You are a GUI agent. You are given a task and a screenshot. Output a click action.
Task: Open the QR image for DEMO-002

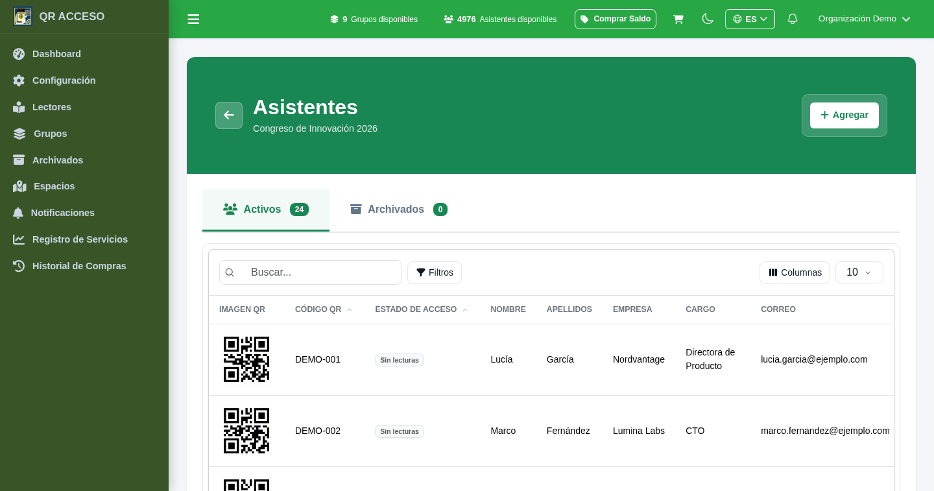click(246, 431)
